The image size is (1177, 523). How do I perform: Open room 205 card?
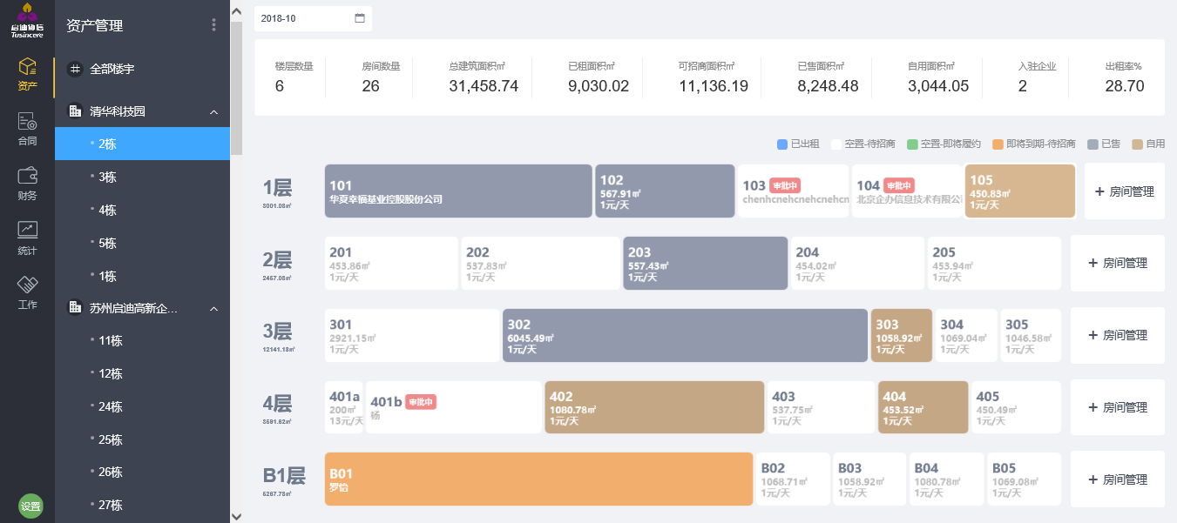[995, 263]
